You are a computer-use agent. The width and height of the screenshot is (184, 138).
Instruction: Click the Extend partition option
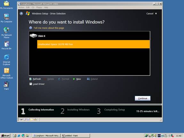(x=94, y=79)
